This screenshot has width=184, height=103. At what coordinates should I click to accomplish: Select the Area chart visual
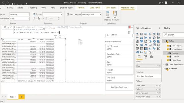141,38
